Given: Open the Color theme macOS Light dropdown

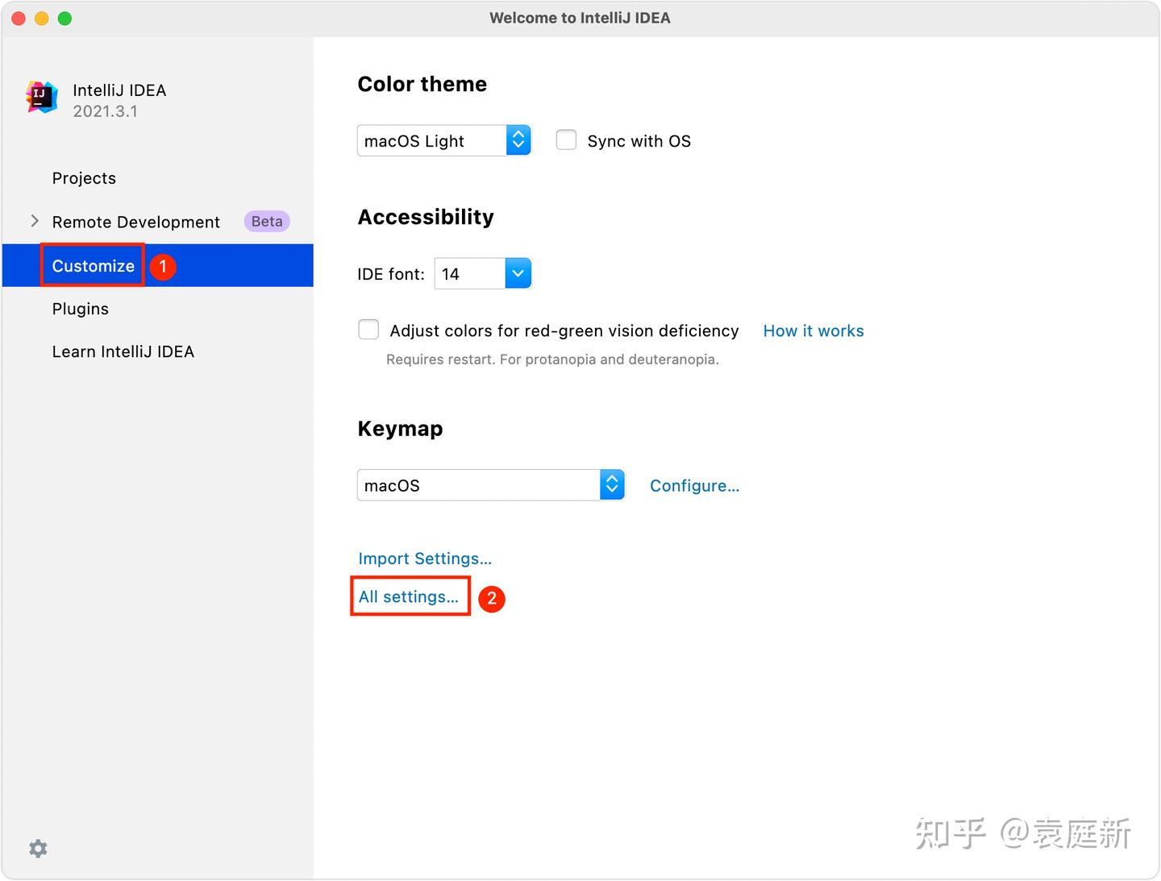Looking at the screenshot, I should coord(444,141).
